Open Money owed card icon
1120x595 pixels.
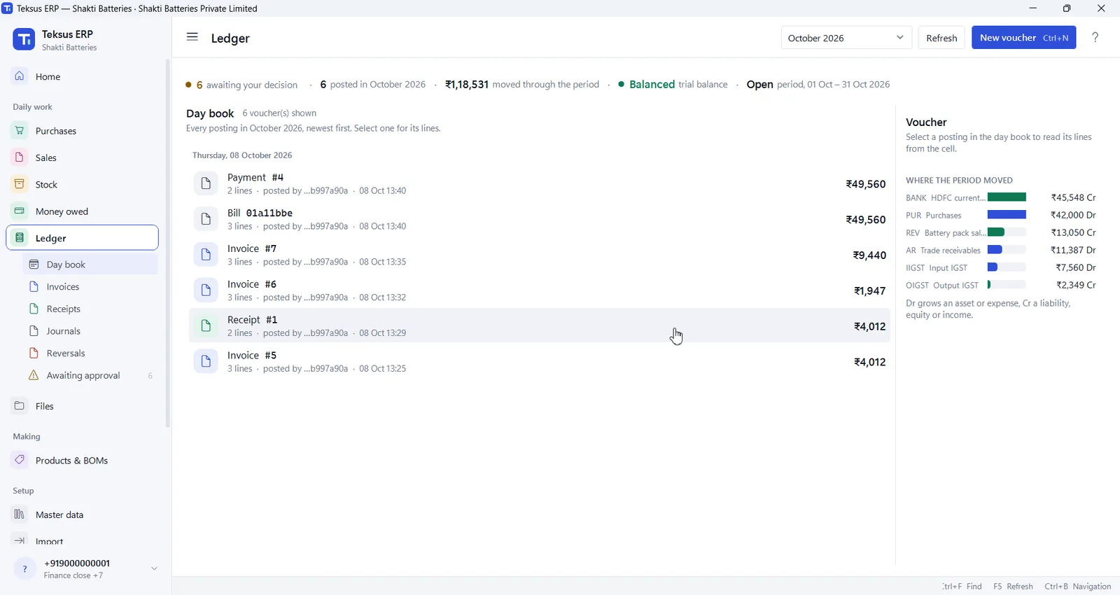coord(20,211)
